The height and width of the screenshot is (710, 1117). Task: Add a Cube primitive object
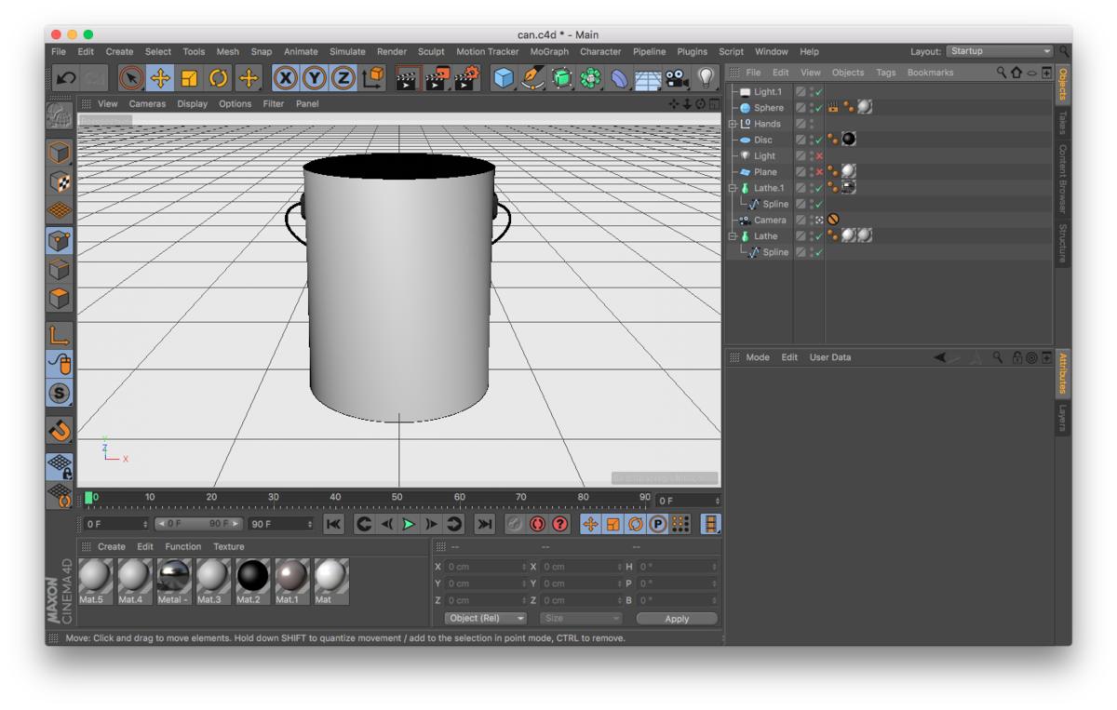pyautogui.click(x=504, y=79)
